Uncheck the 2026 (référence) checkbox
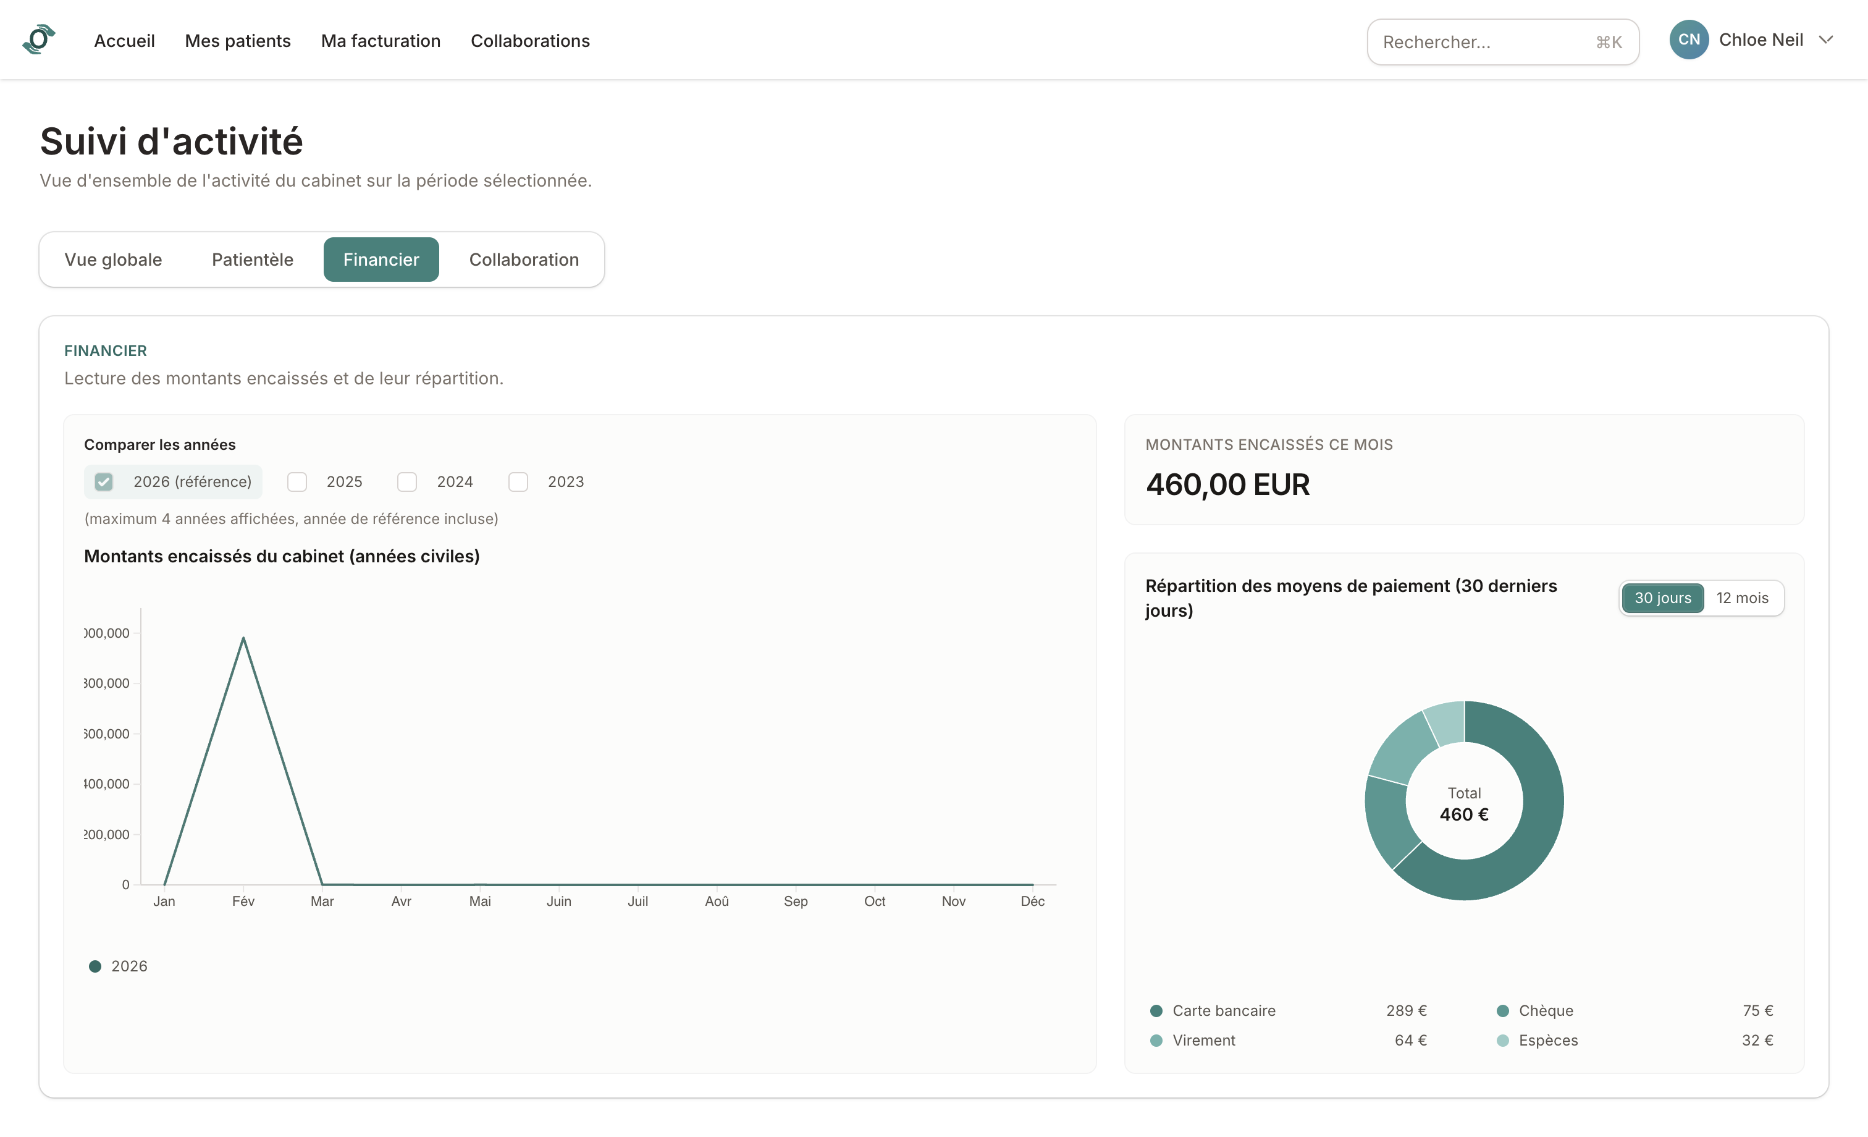The image size is (1868, 1137). tap(104, 481)
